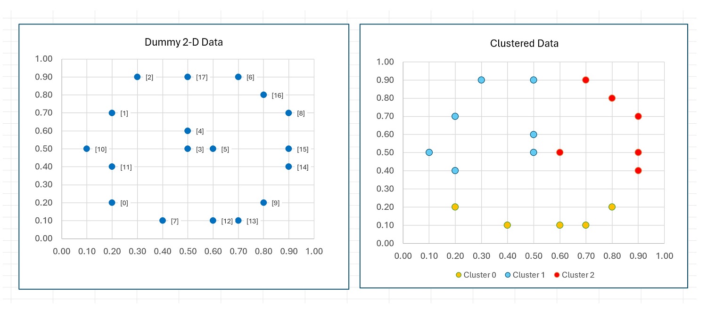This screenshot has width=707, height=310.
Task: Click the data point labeled [7]
Action: coord(163,221)
